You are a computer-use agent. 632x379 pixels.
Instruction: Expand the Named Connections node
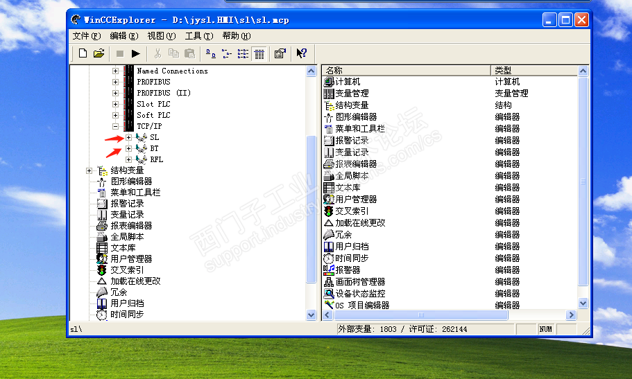(x=115, y=71)
